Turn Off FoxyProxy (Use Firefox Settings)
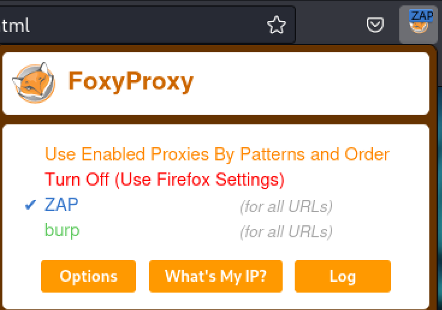 tap(164, 179)
